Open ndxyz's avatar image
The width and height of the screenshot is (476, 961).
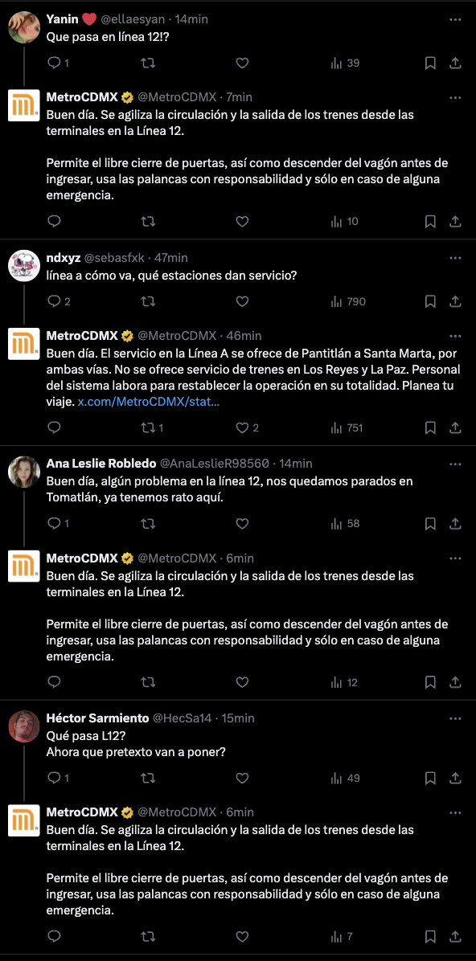point(24,266)
